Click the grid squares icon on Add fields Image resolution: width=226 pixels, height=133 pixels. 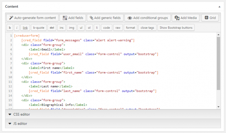click(x=65, y=18)
